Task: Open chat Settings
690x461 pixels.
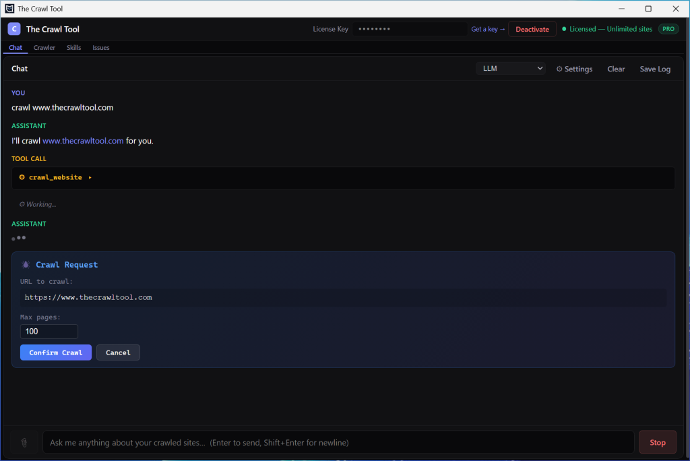Action: pyautogui.click(x=574, y=69)
